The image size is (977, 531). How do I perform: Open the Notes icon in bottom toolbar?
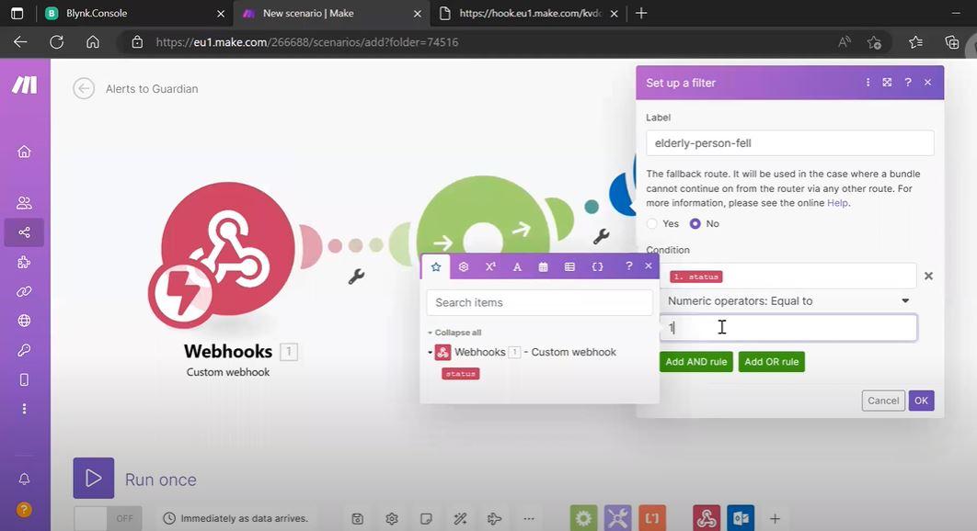coord(426,518)
